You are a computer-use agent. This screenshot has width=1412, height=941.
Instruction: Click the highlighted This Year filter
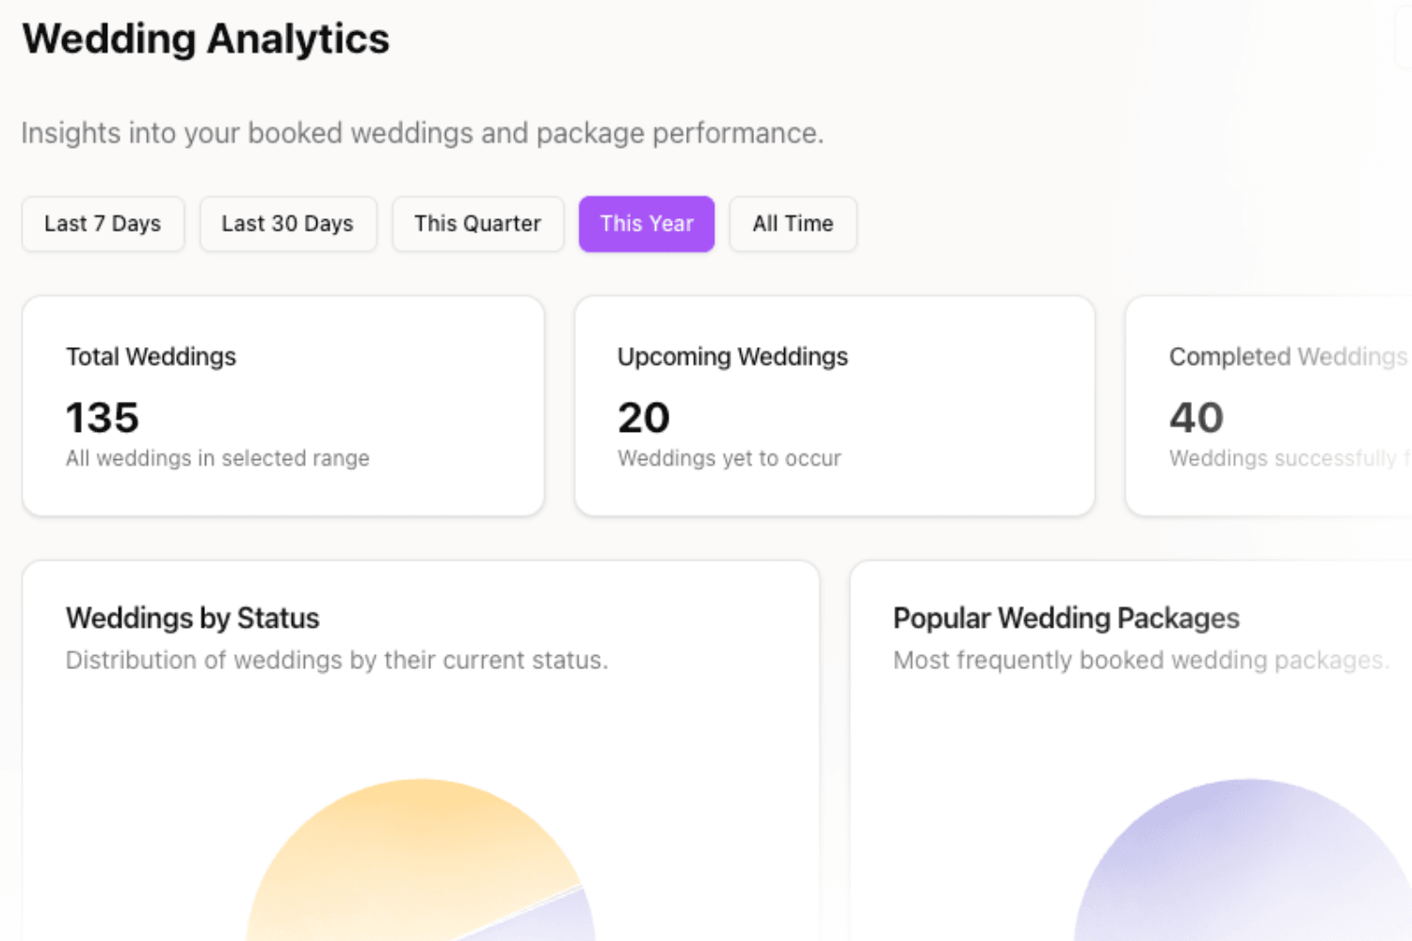pos(647,224)
